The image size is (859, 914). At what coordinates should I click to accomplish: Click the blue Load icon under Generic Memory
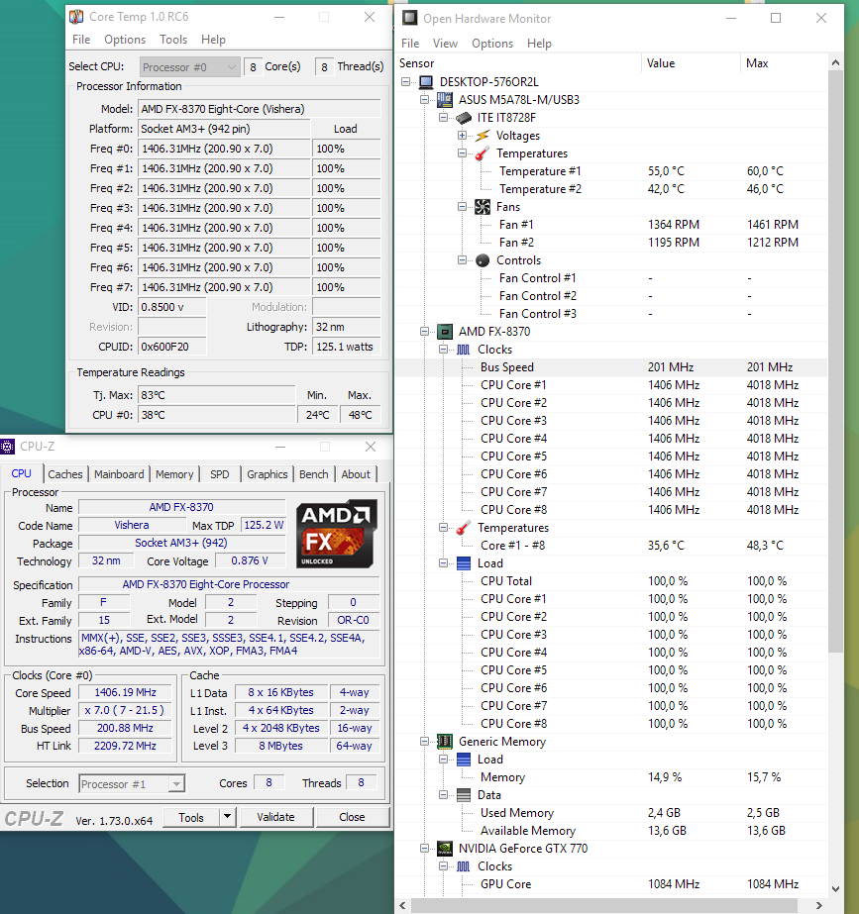[464, 760]
